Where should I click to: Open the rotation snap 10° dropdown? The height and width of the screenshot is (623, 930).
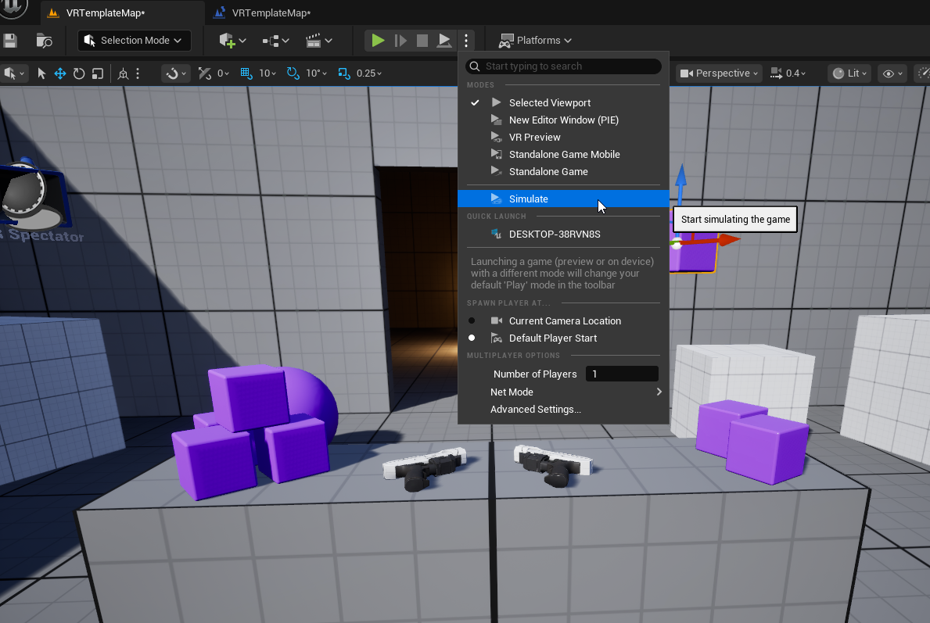click(x=316, y=73)
